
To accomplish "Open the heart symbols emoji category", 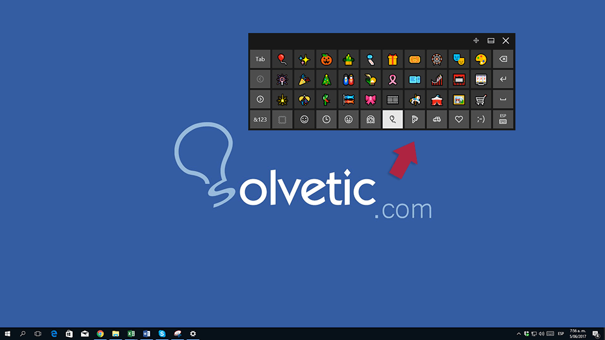I will click(459, 120).
